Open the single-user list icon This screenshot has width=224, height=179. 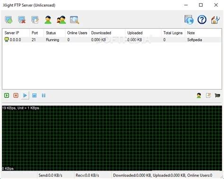coord(48,20)
